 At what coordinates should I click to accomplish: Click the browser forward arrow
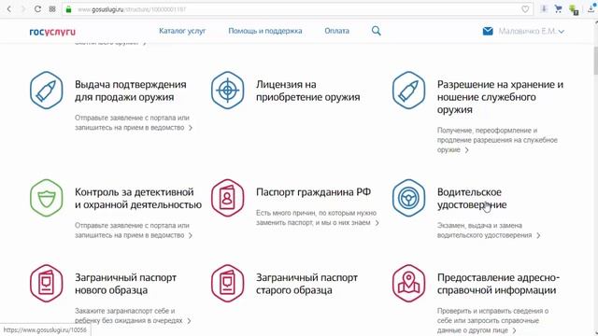[22, 9]
